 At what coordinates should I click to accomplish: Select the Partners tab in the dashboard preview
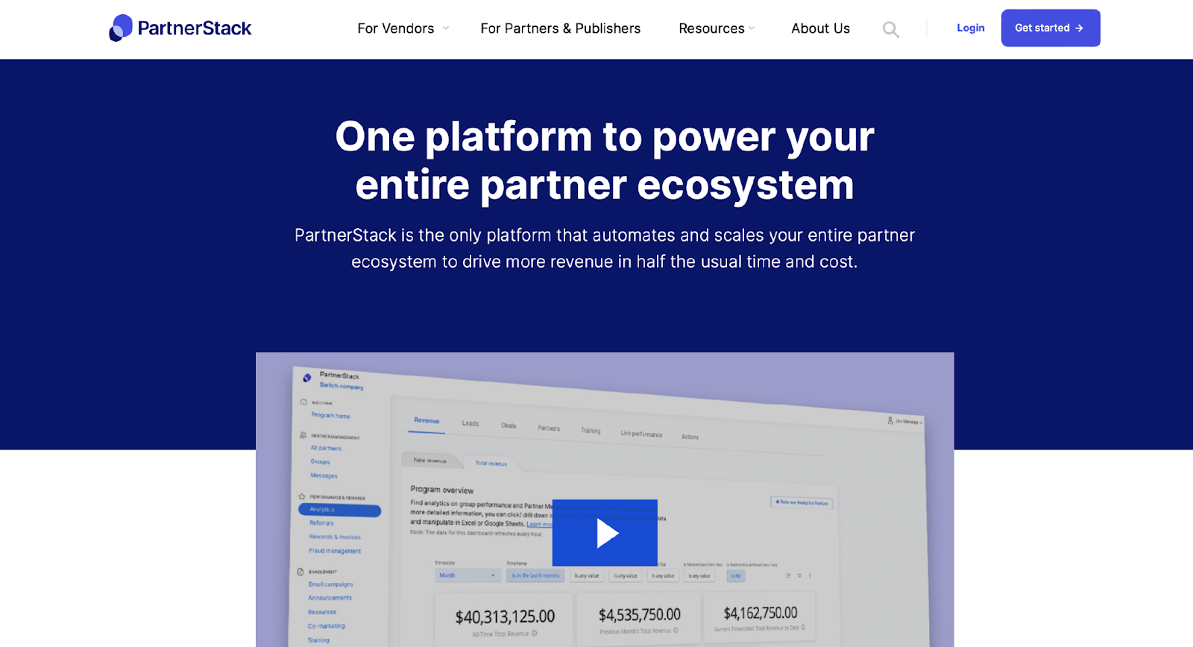point(549,428)
